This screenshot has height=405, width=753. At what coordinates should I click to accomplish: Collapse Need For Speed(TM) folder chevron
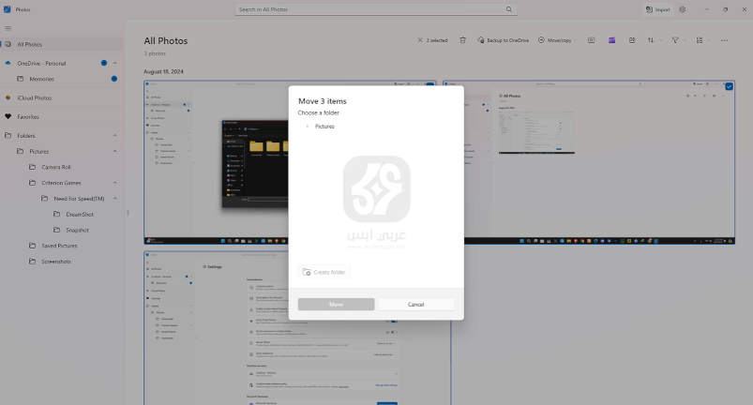(114, 199)
